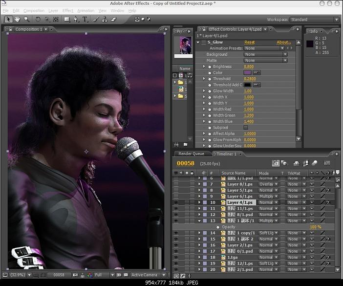This screenshot has height=286, width=343.
Task: Click the Threshold value 0.2800
Action: [250, 79]
